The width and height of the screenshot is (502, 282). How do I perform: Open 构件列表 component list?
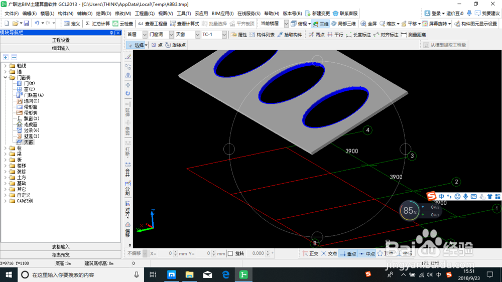tap(262, 35)
